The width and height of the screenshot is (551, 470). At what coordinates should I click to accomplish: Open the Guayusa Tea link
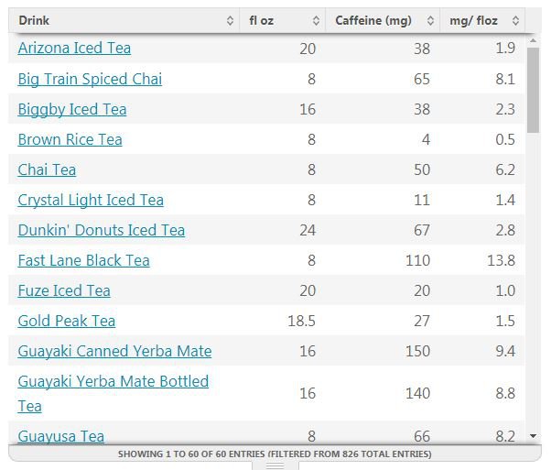coord(61,436)
